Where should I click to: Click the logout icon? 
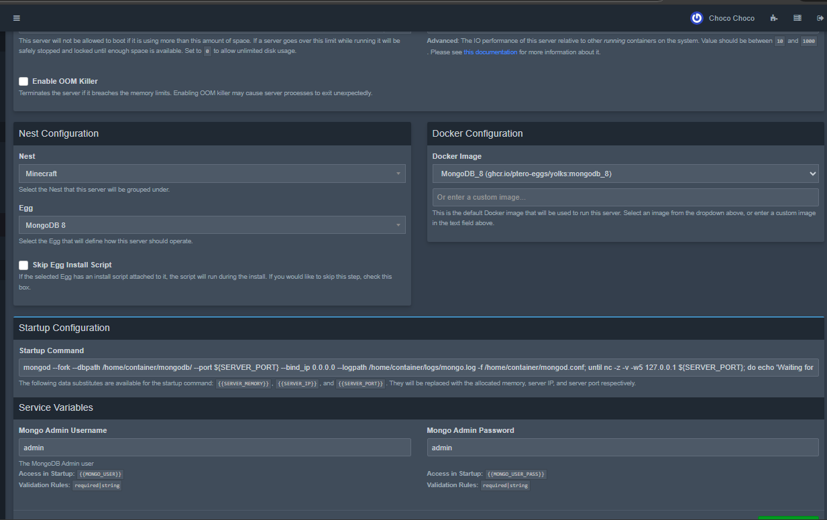pyautogui.click(x=820, y=18)
